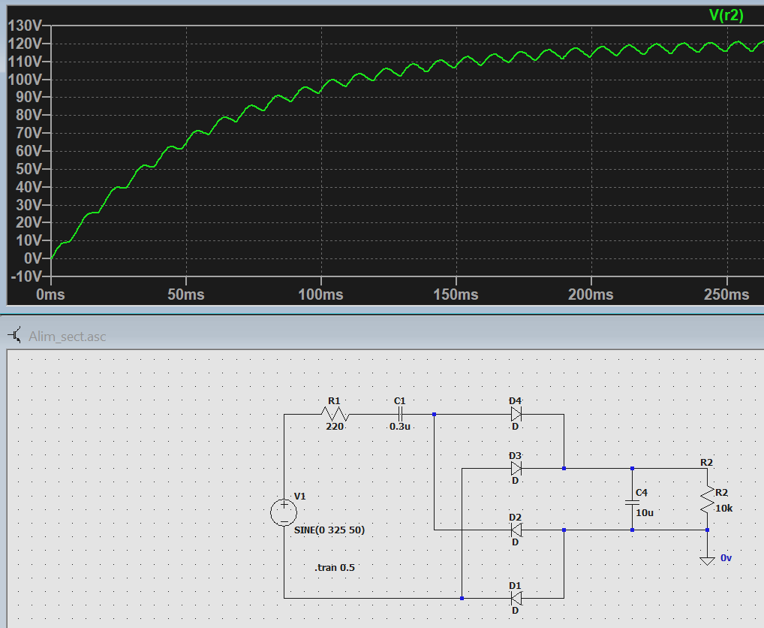The height and width of the screenshot is (628, 764).
Task: Select capacitor C4 symbol
Action: [632, 503]
